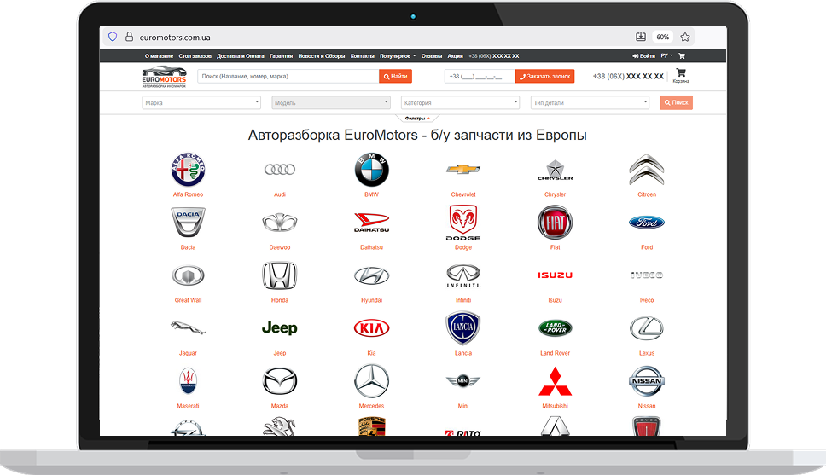Select the Hyundai logo

tap(371, 275)
